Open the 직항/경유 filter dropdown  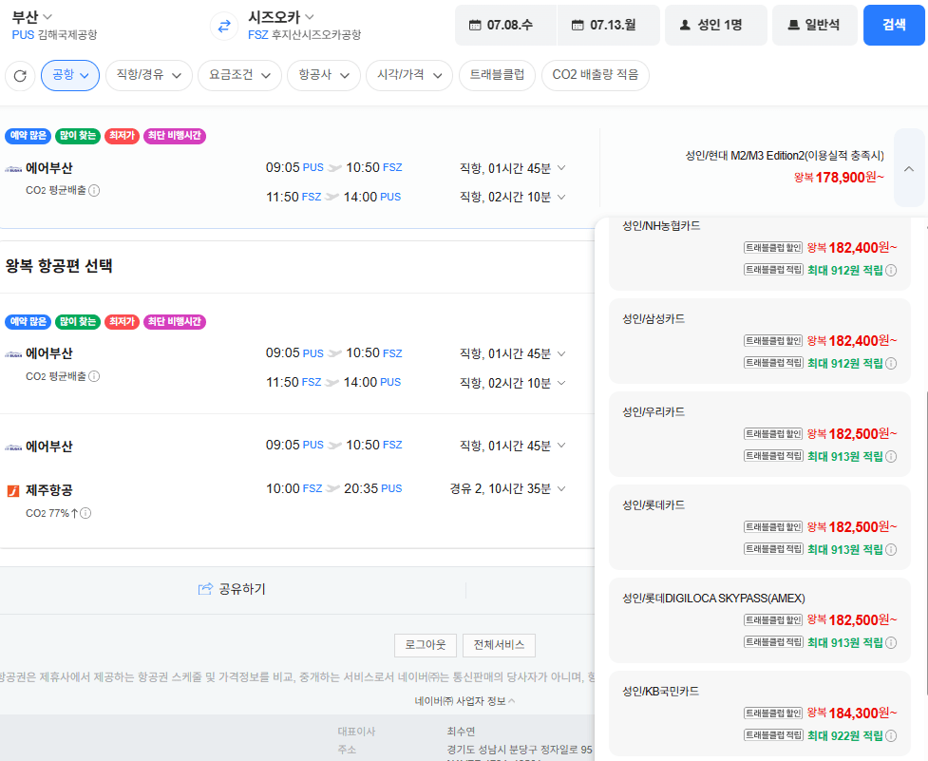pyautogui.click(x=148, y=75)
